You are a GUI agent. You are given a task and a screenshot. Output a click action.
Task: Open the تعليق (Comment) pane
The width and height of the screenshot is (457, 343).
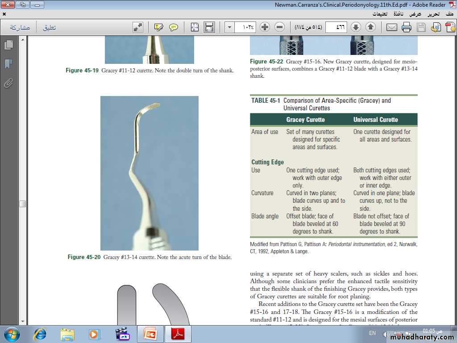coord(49,28)
